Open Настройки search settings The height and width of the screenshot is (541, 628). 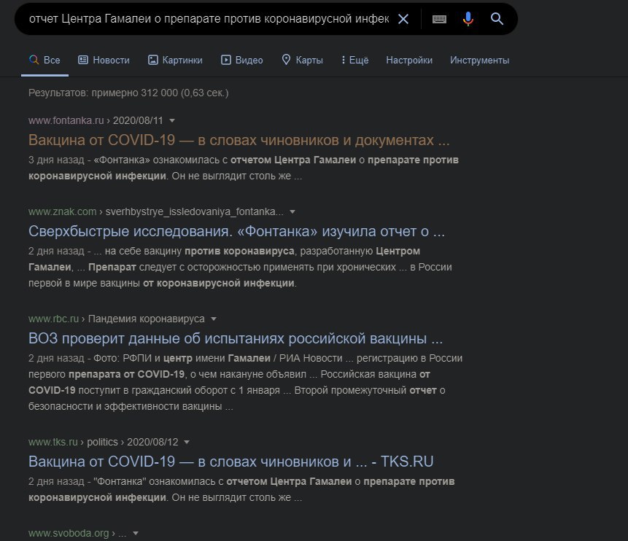pyautogui.click(x=409, y=60)
